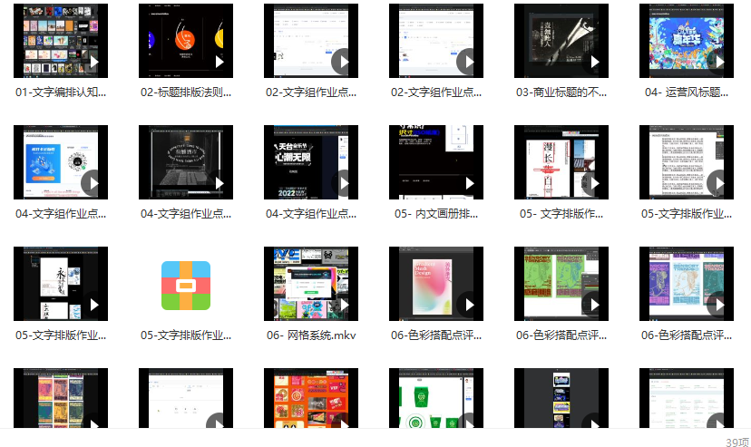Viewport: 751px width, 447px height.
Task: Select the colorful compressed archive file icon
Action: click(x=186, y=285)
